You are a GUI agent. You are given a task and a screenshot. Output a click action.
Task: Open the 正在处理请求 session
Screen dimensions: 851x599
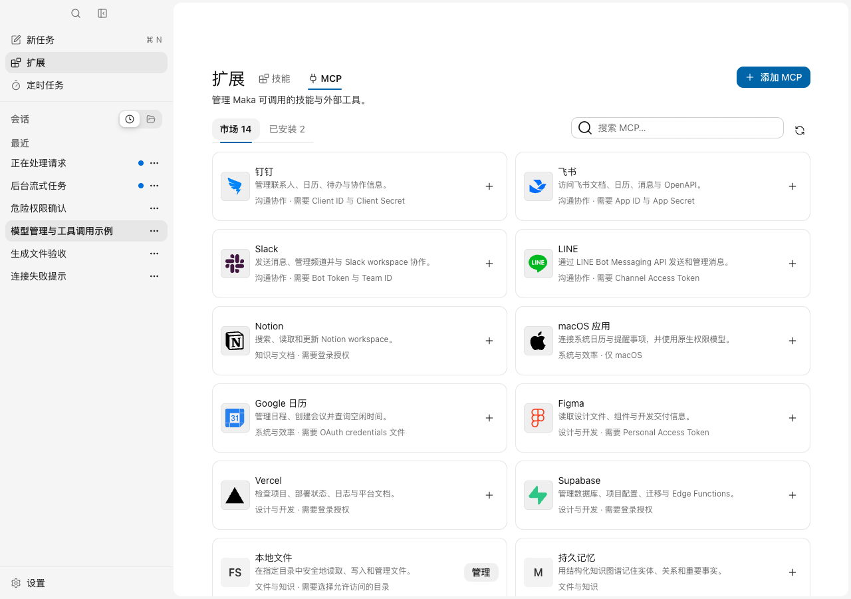[x=39, y=163]
